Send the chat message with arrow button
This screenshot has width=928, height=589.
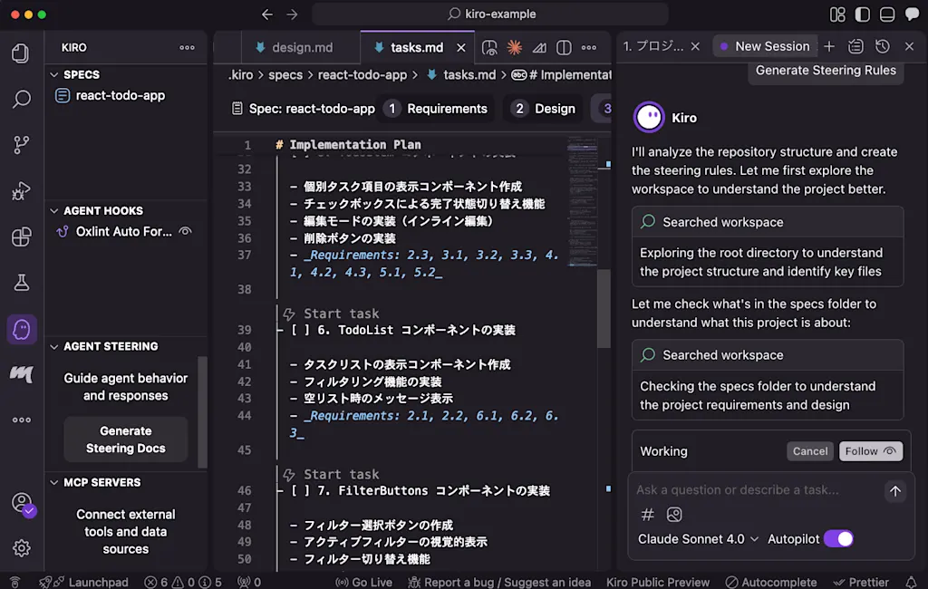(894, 491)
